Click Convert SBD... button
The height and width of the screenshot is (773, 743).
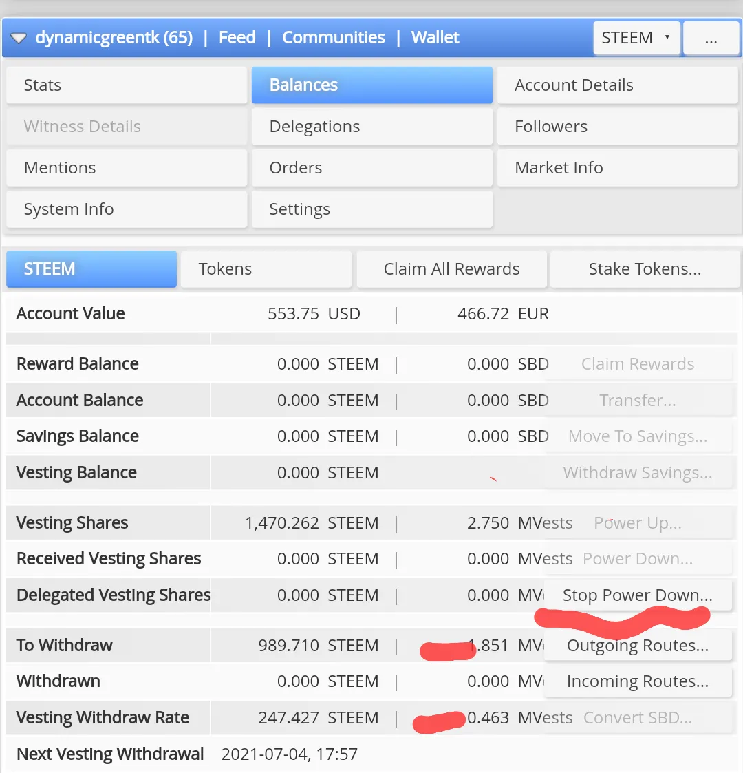(x=638, y=718)
